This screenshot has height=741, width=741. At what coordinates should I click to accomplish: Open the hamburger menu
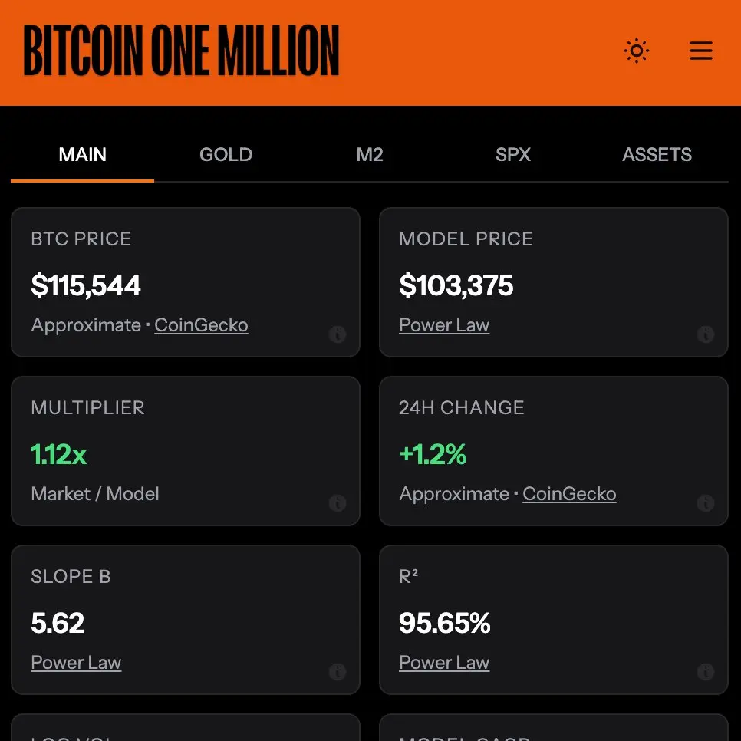700,51
